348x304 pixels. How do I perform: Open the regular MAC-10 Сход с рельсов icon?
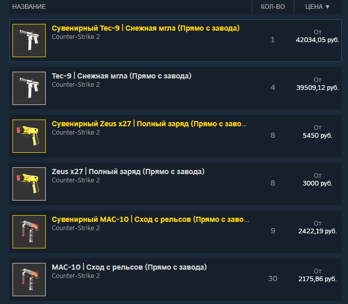pos(29,280)
